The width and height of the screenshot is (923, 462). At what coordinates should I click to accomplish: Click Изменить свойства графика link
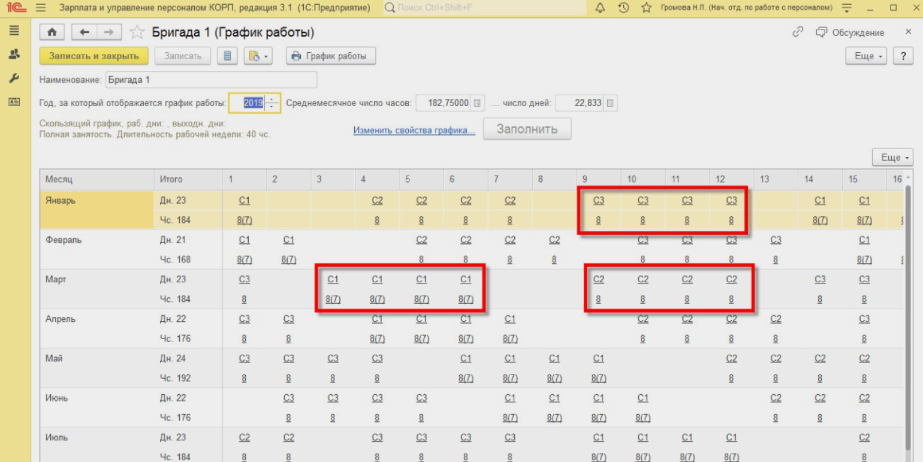point(414,130)
